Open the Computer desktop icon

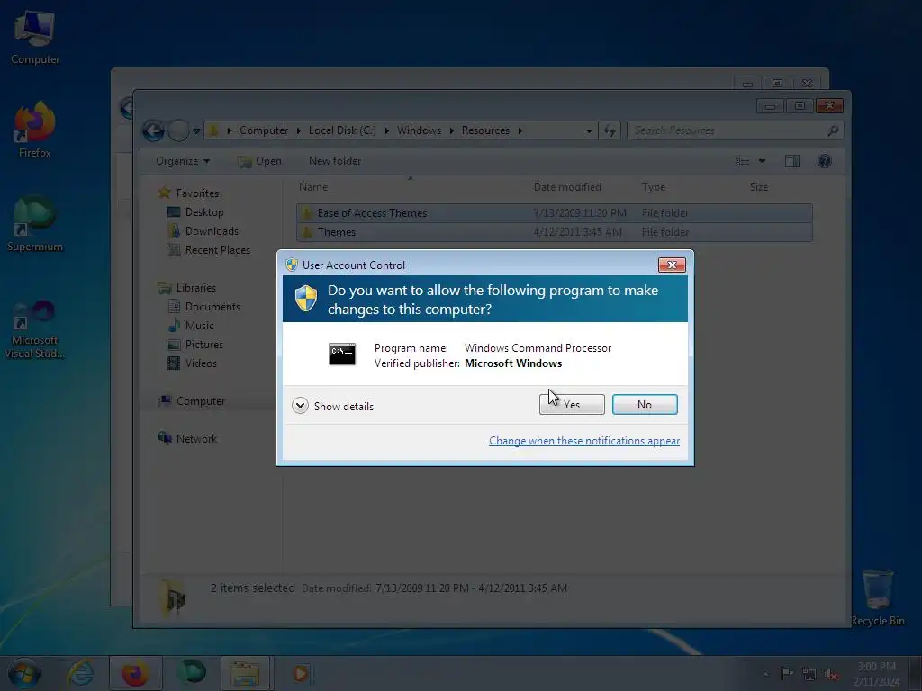coord(35,37)
